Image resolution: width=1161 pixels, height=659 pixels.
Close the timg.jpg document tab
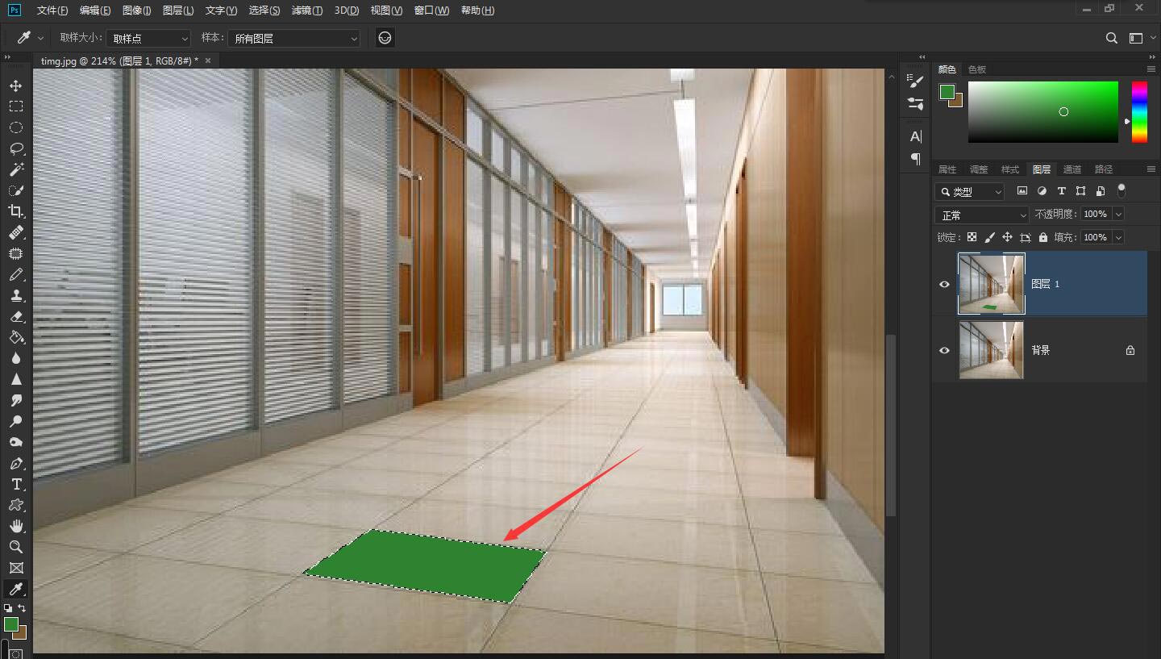click(x=208, y=60)
